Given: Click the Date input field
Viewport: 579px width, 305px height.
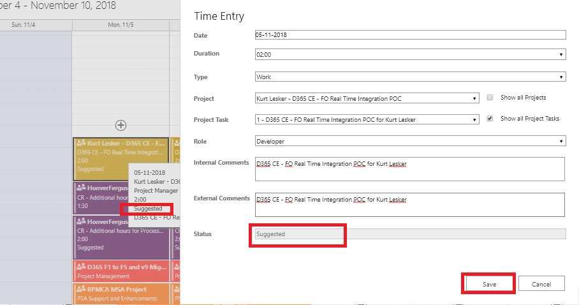Looking at the screenshot, I should click(x=410, y=35).
